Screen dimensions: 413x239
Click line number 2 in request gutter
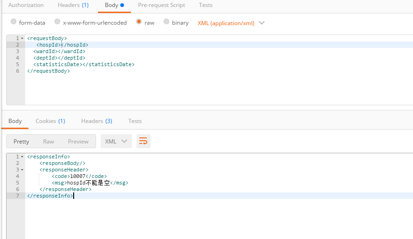click(18, 45)
